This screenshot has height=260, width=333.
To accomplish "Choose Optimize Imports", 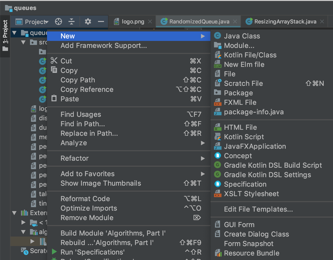I will point(129,208).
